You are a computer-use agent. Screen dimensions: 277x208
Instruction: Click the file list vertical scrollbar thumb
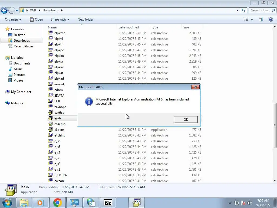tap(275, 125)
